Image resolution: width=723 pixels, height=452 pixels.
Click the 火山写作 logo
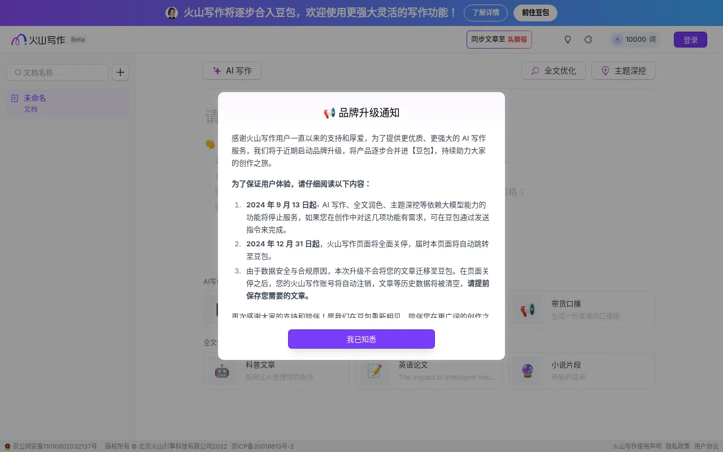point(38,40)
